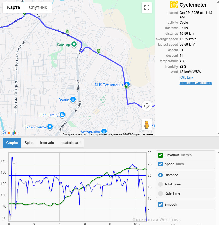Choose the Ride Time radio option

click(160, 193)
